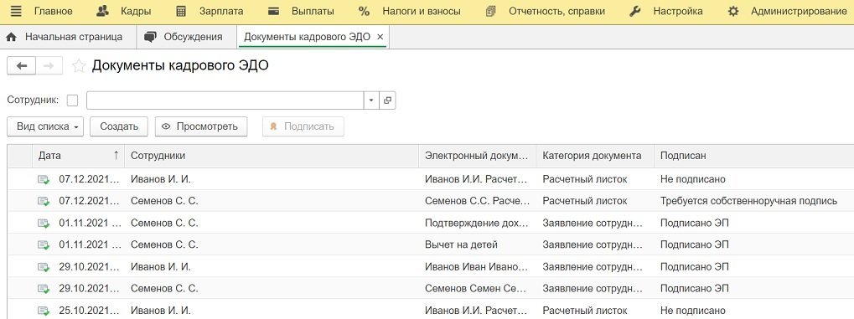Click document icon in Иванов 29.10.2021 row
The image size is (854, 319).
(44, 267)
